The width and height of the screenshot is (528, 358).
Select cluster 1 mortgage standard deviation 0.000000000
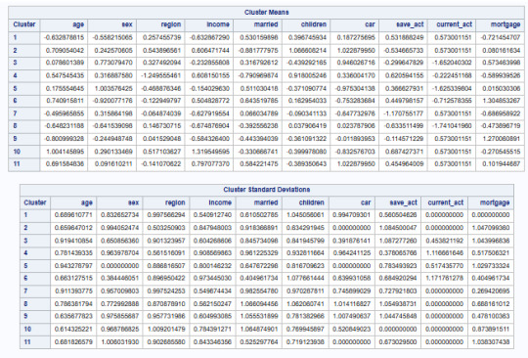[491, 214]
